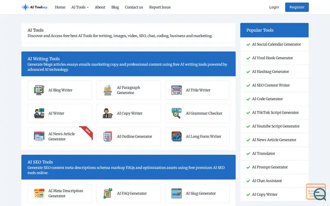Open AI Chat Assistant link
Image resolution: width=330 pixels, height=206 pixels.
point(267,181)
